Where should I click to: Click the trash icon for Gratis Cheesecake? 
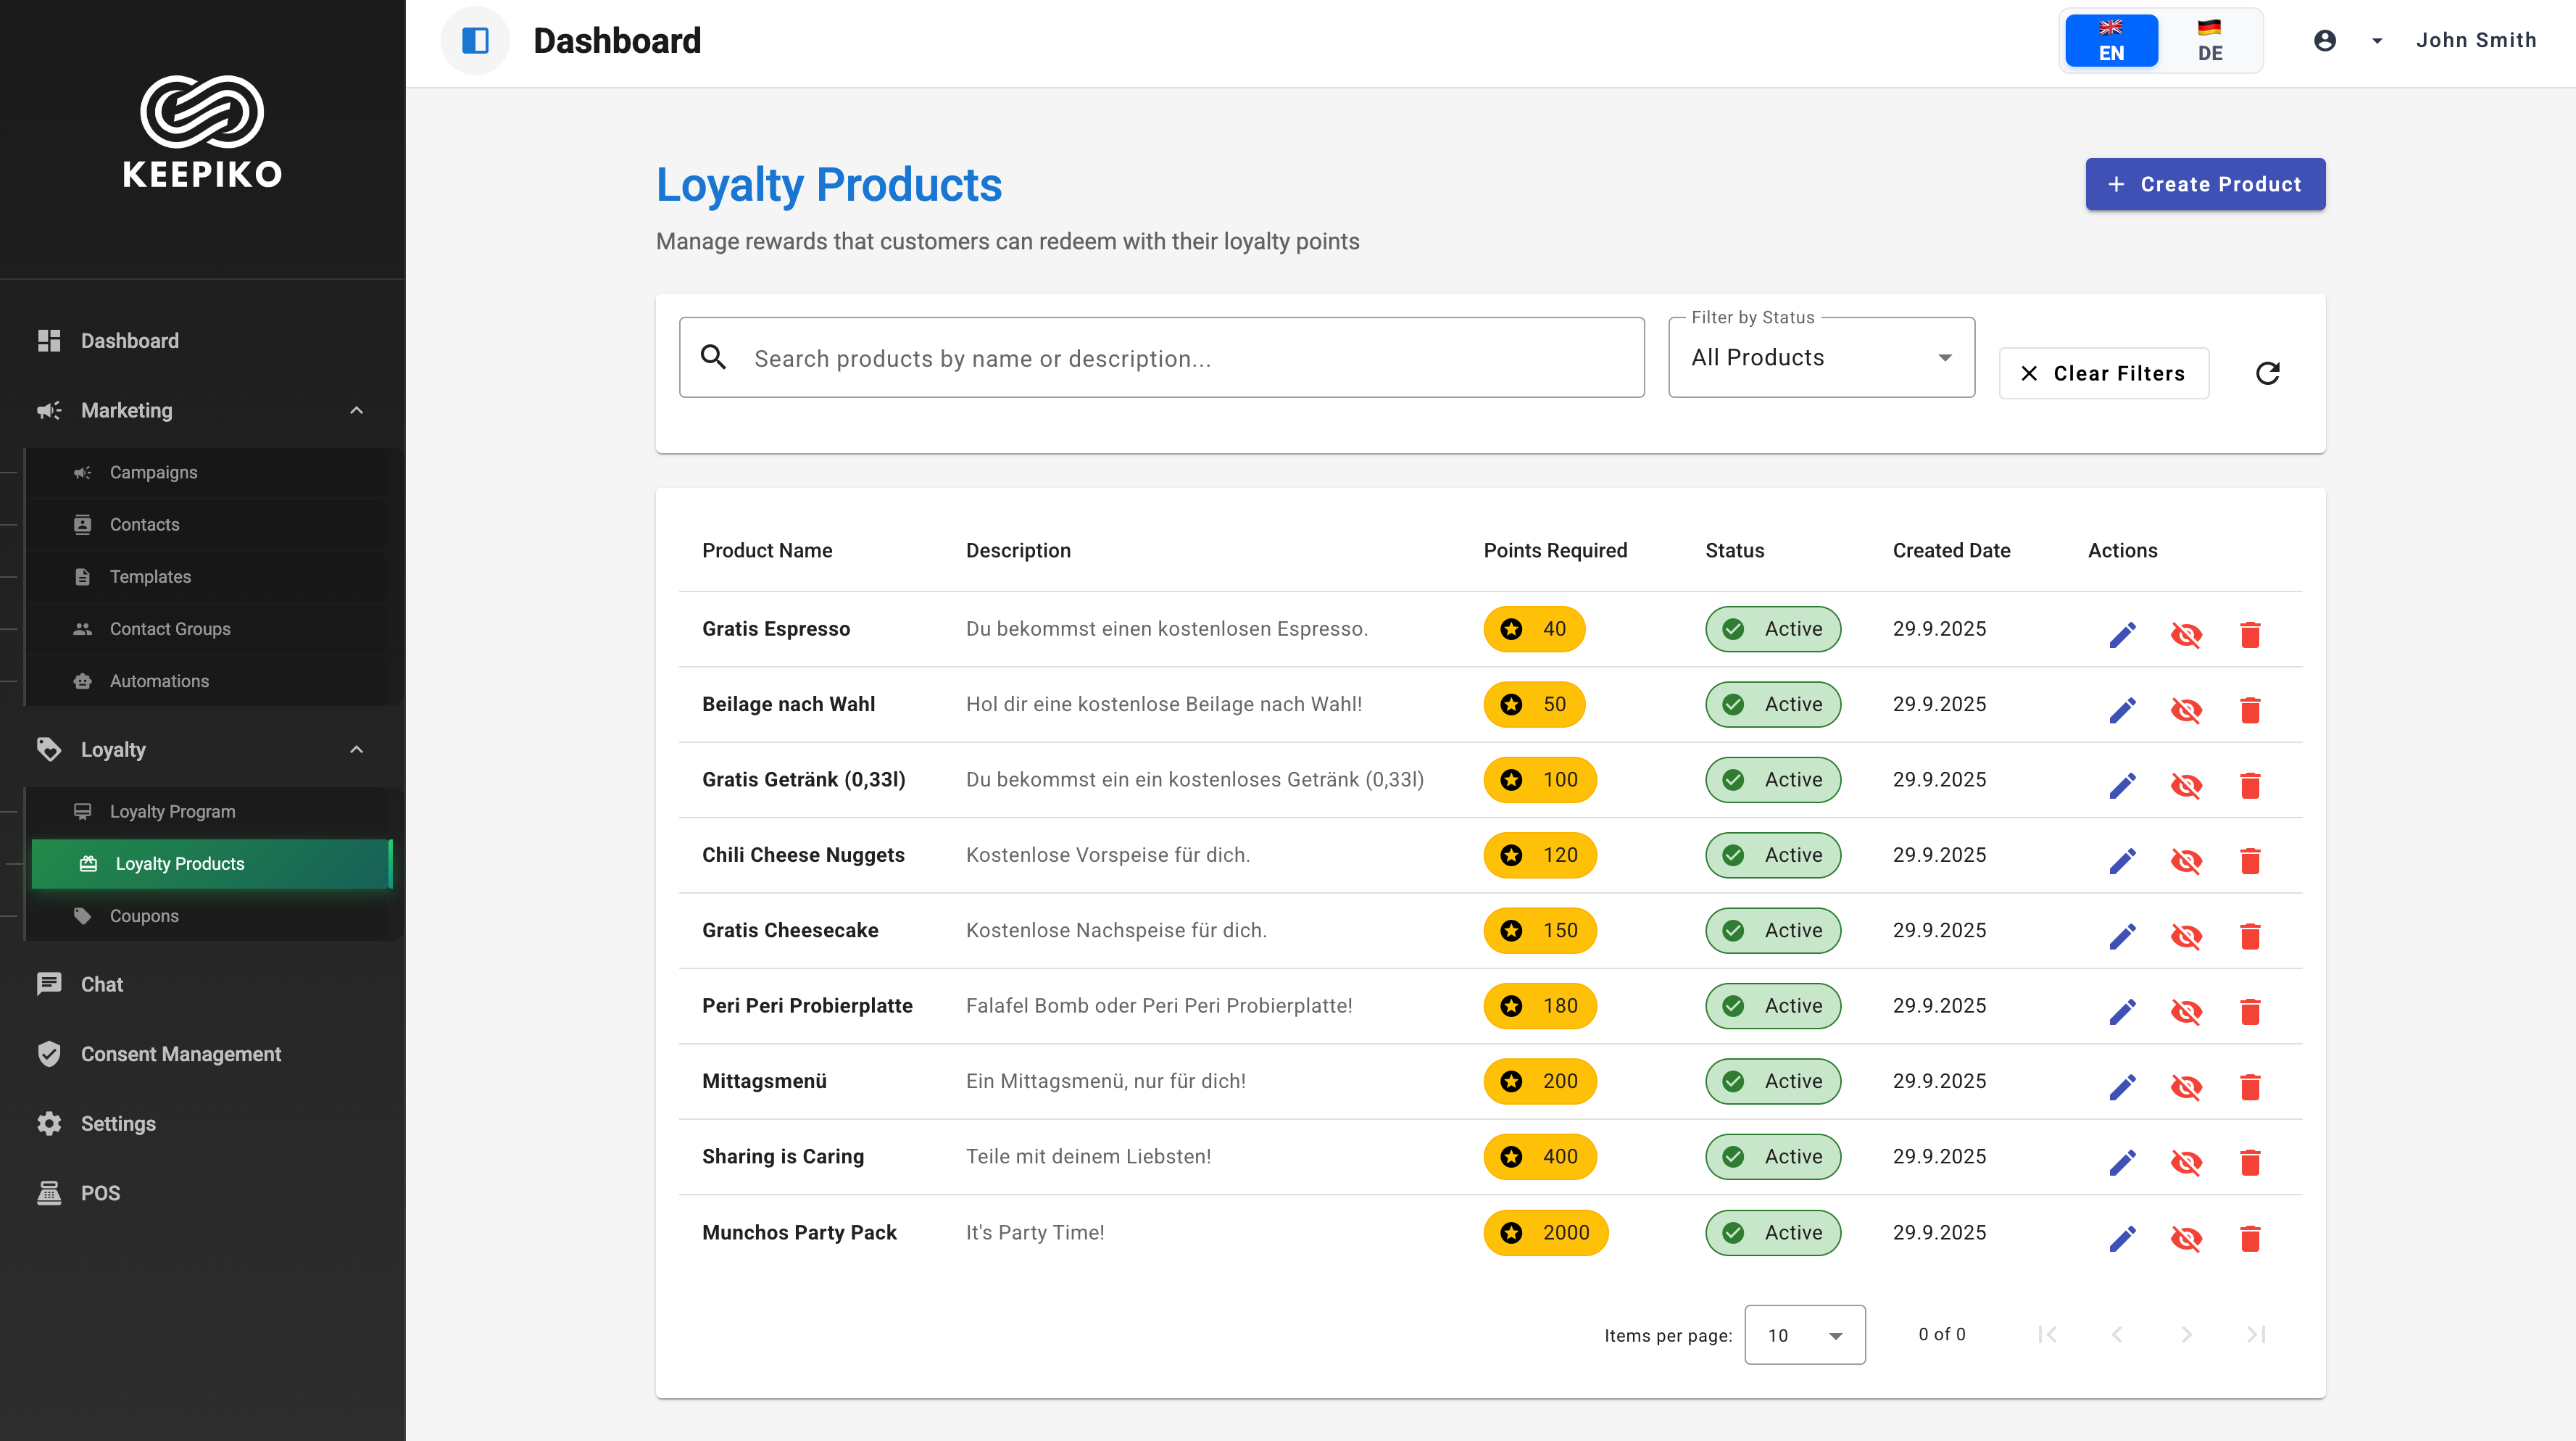(x=2250, y=936)
